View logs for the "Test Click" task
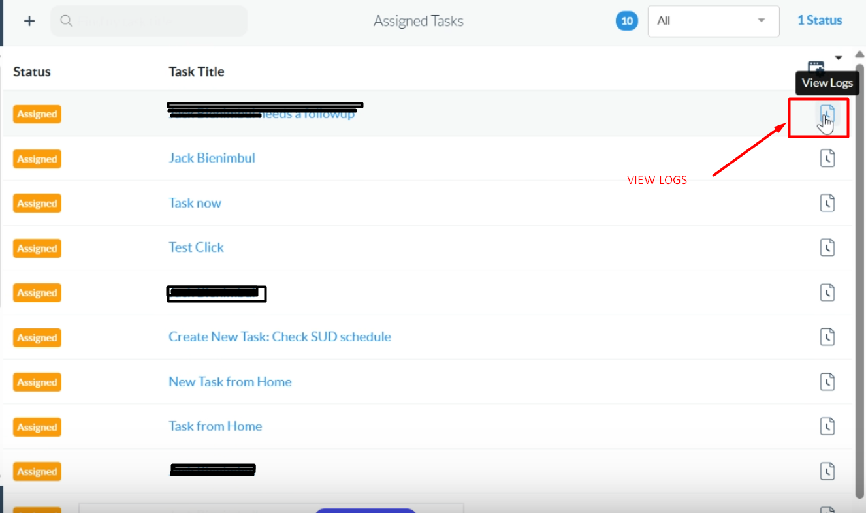Viewport: 866px width, 513px height. pos(827,247)
